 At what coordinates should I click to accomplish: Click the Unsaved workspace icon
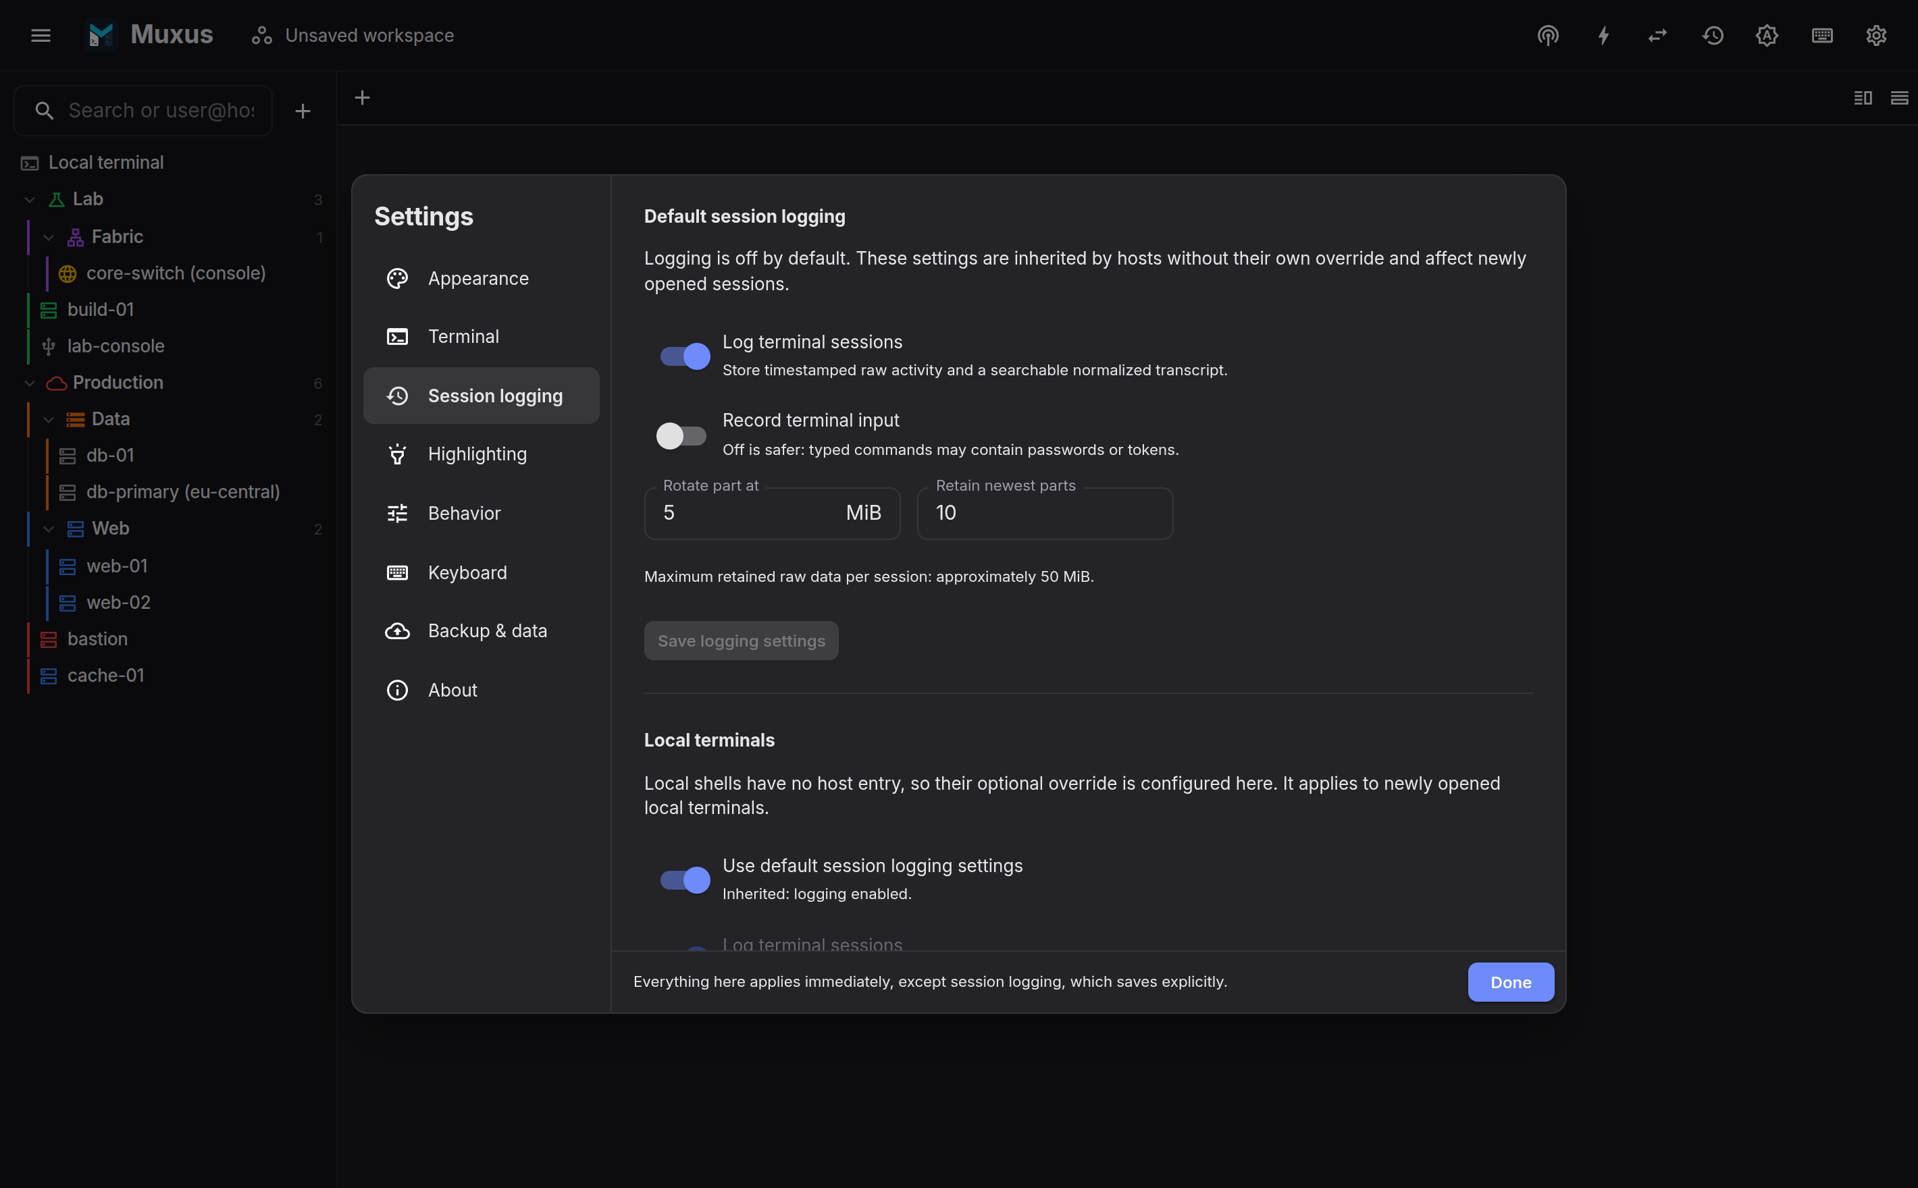coord(262,35)
